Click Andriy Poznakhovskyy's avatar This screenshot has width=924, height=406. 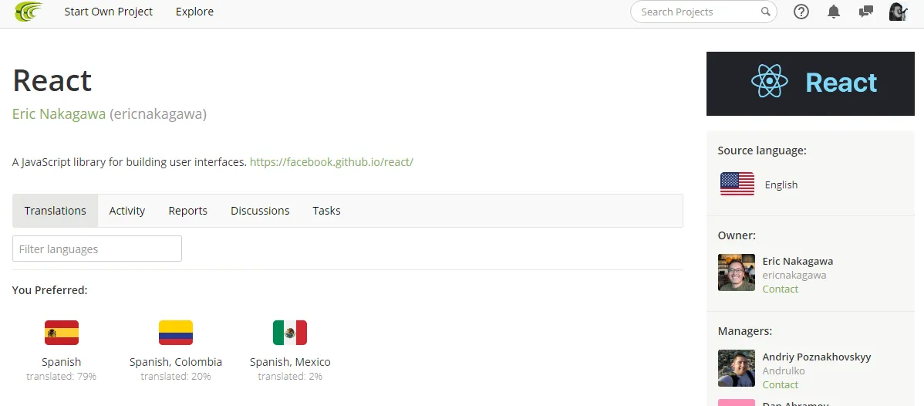coord(737,368)
